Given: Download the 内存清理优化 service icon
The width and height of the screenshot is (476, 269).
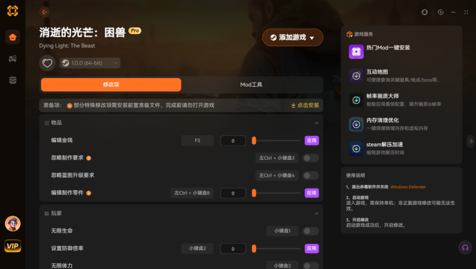Looking at the screenshot, I should point(356,124).
